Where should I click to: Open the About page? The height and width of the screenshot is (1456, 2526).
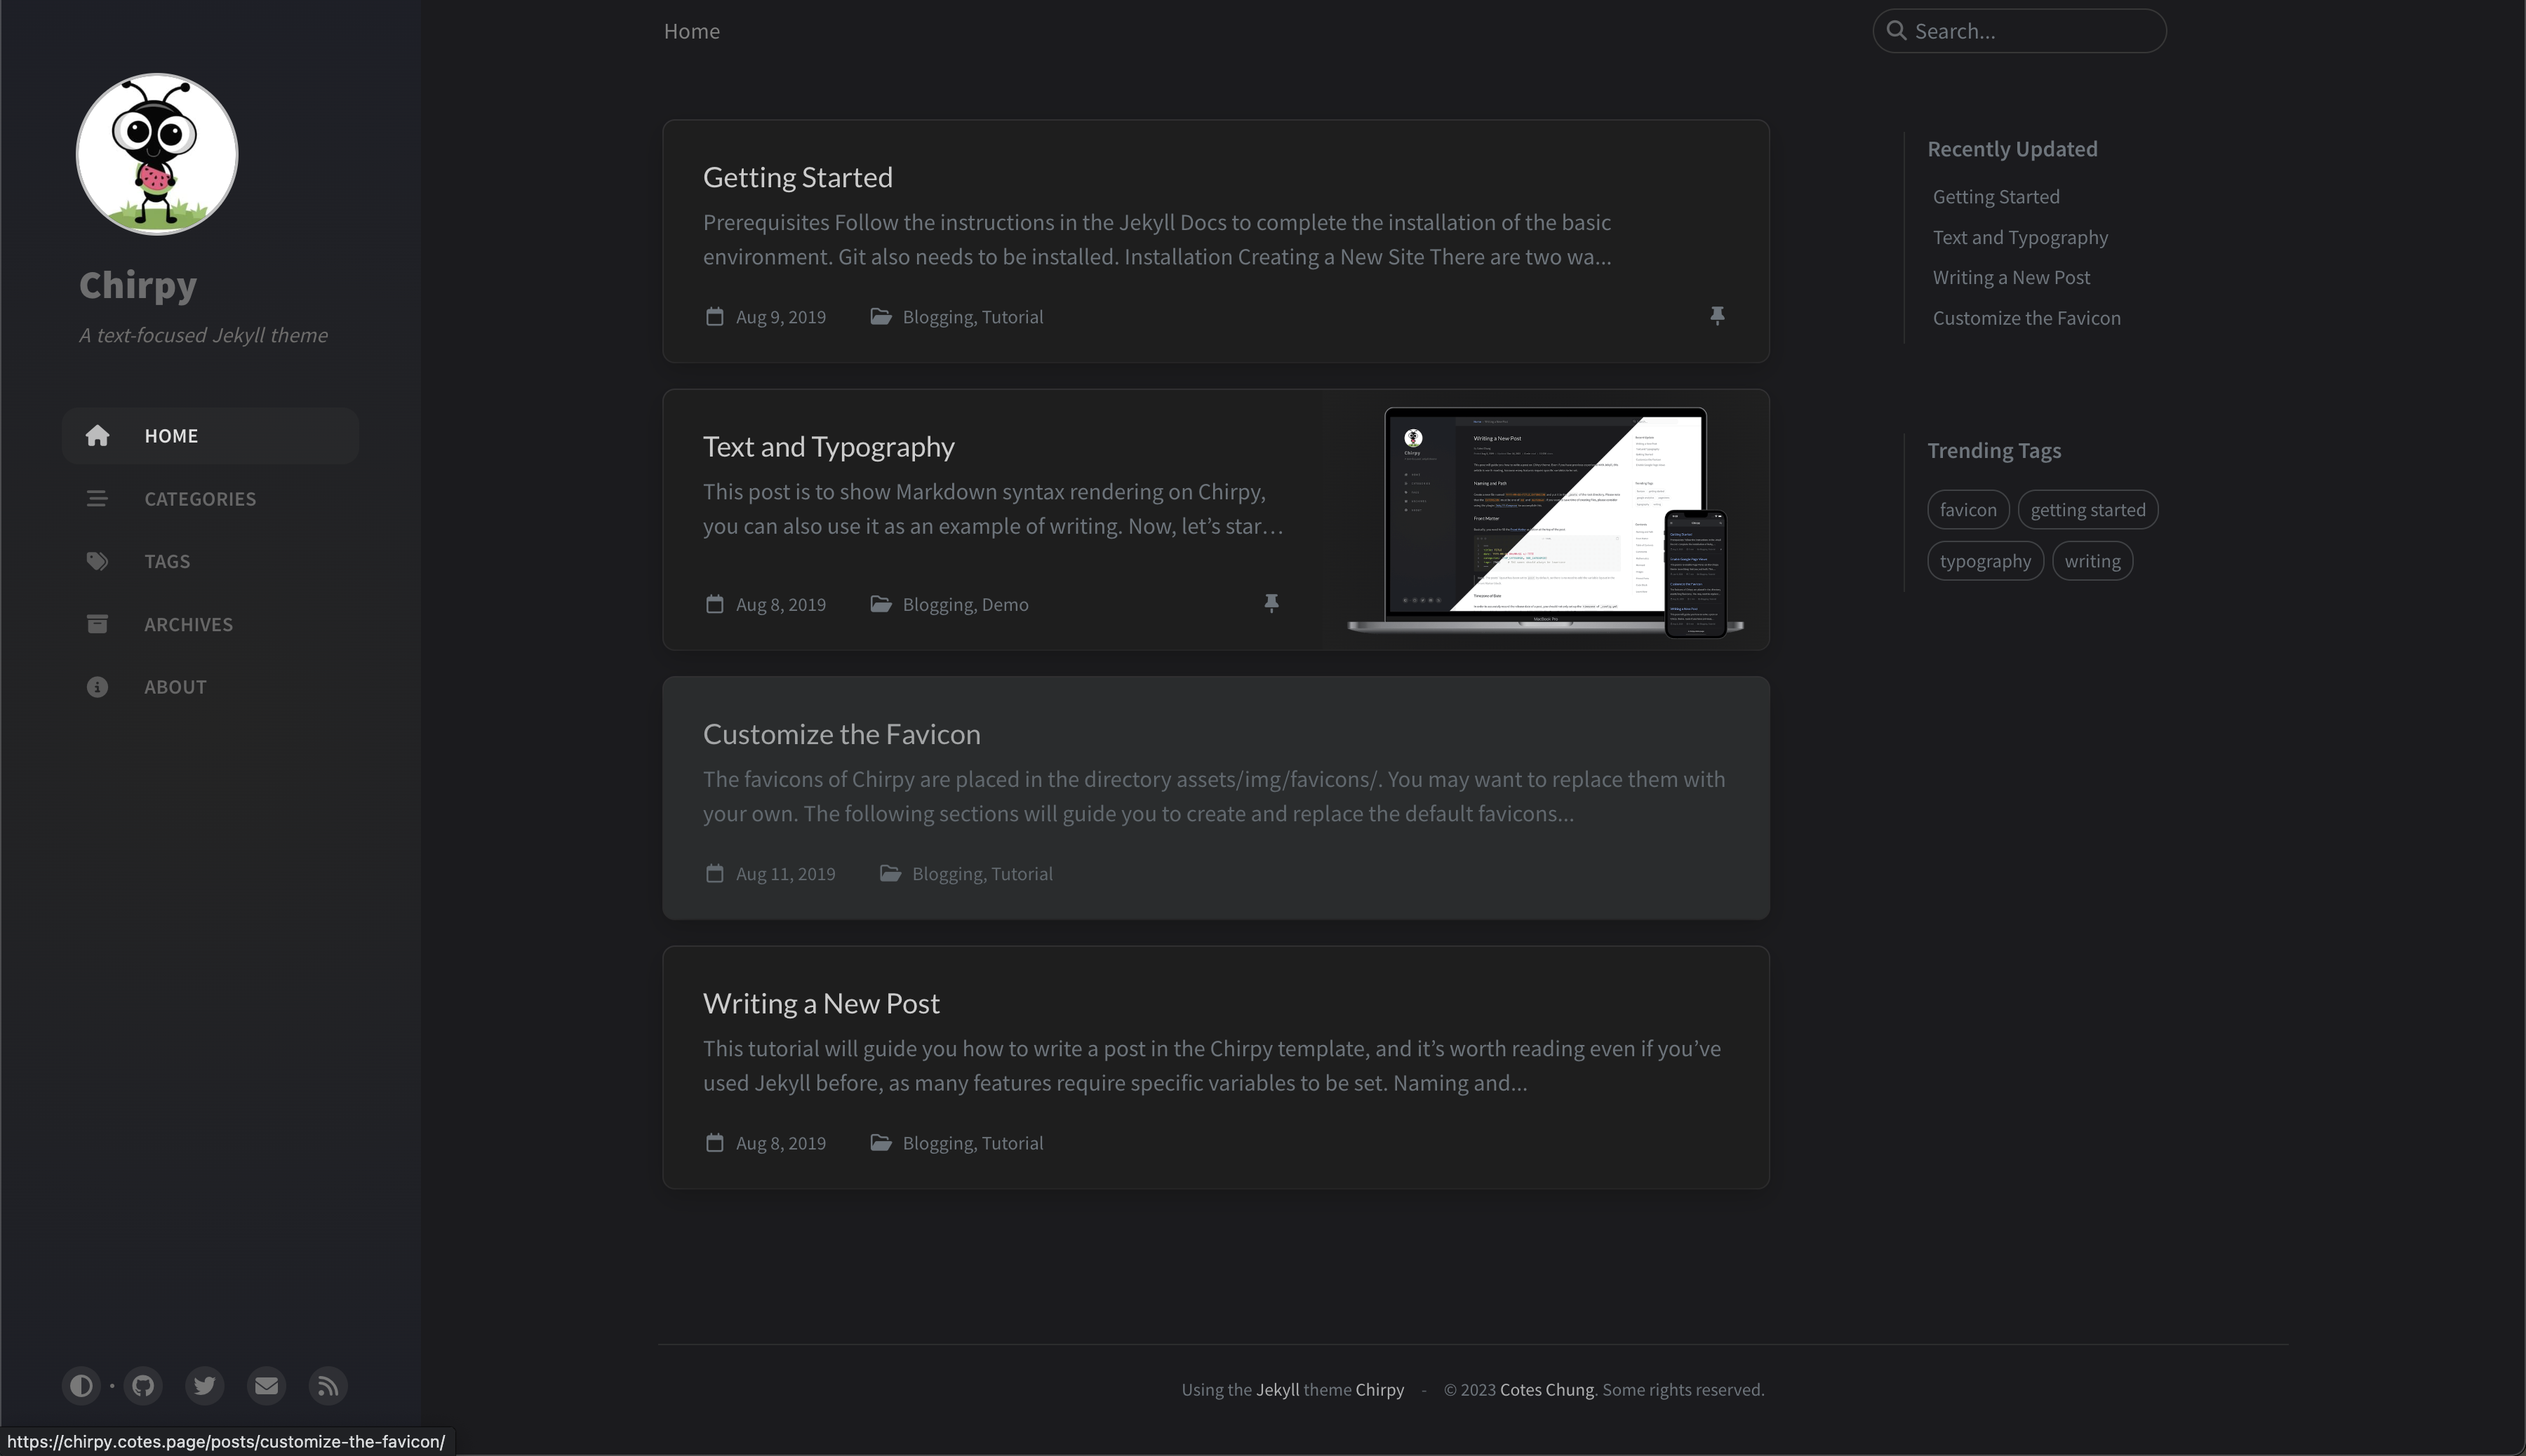click(x=175, y=687)
